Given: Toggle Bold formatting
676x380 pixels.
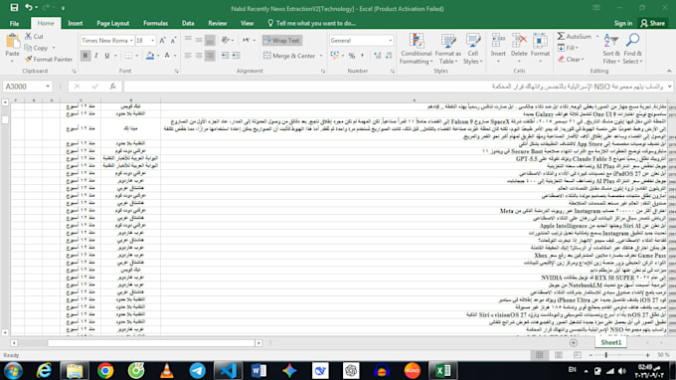Looking at the screenshot, I should pyautogui.click(x=85, y=56).
